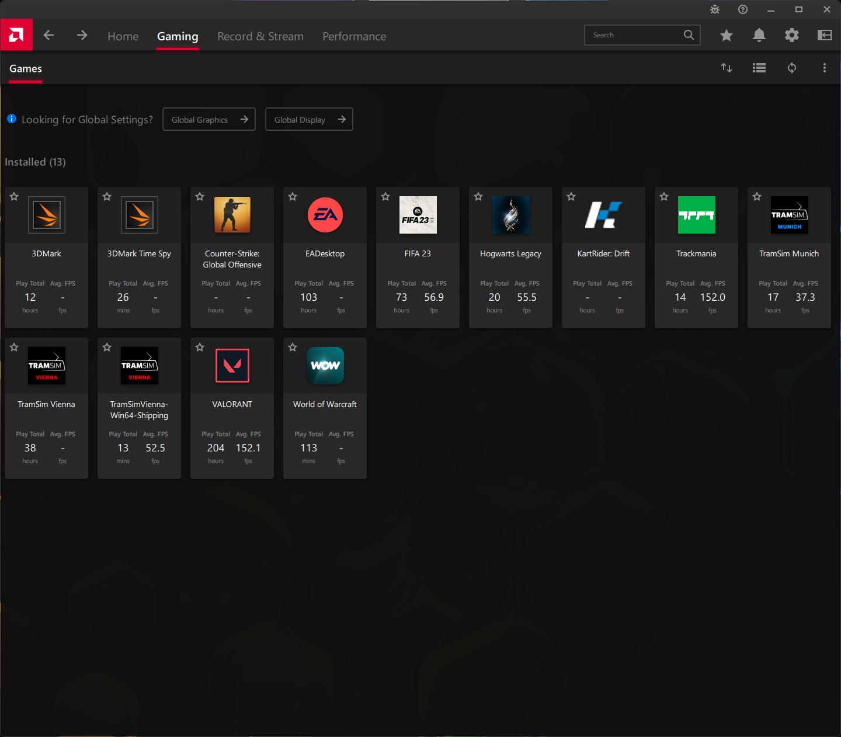This screenshot has width=841, height=737.
Task: Open the three-dot more options menu
Action: [825, 68]
